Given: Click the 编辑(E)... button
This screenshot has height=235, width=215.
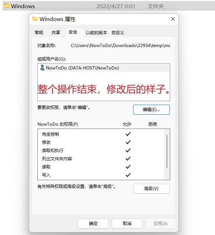Looking at the screenshot, I should pos(151,110).
